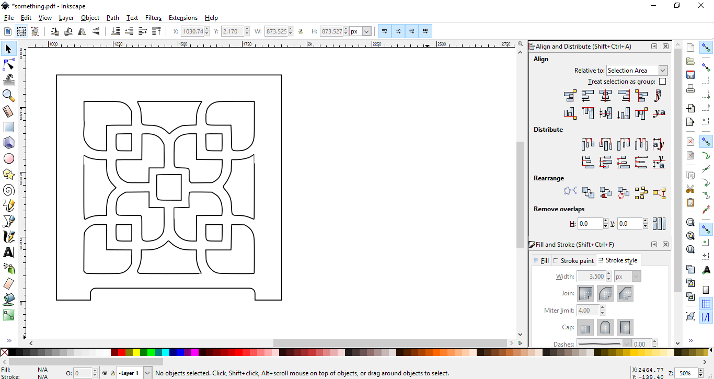Viewport: 714px width, 379px height.
Task: Toggle move patterns with object
Action: (425, 31)
